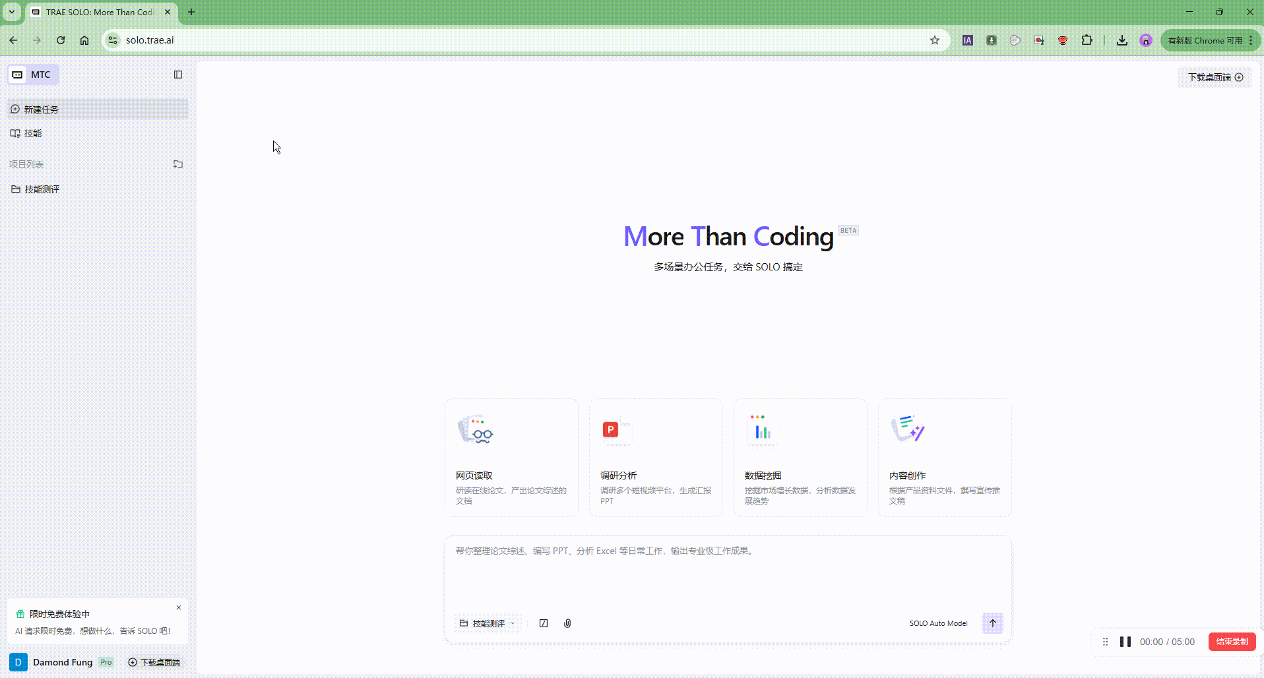Open the SOLO Auto Model selector
This screenshot has width=1264, height=678.
point(938,623)
